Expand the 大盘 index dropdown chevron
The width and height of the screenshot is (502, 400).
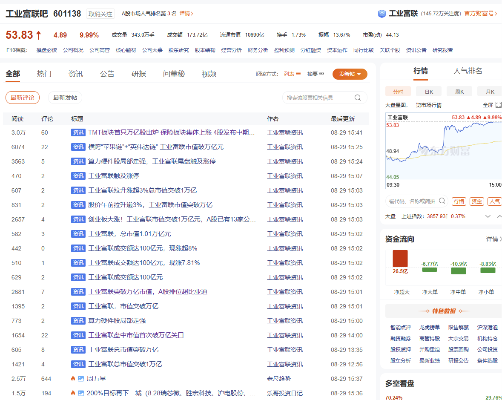click(488, 216)
